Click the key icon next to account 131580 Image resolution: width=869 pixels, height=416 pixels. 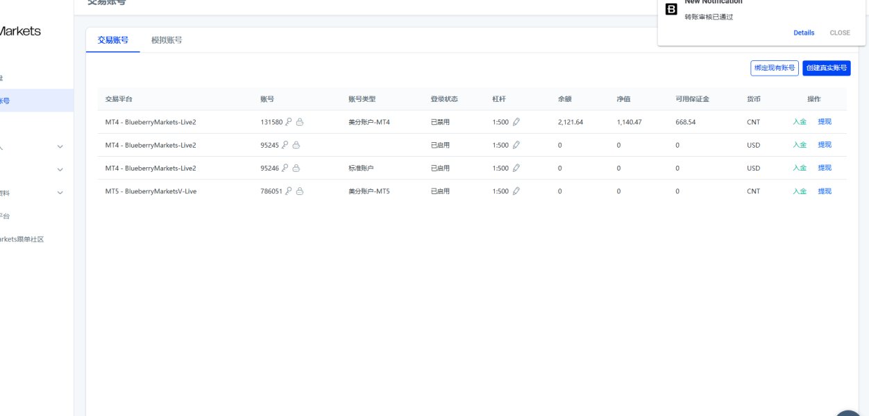click(289, 122)
